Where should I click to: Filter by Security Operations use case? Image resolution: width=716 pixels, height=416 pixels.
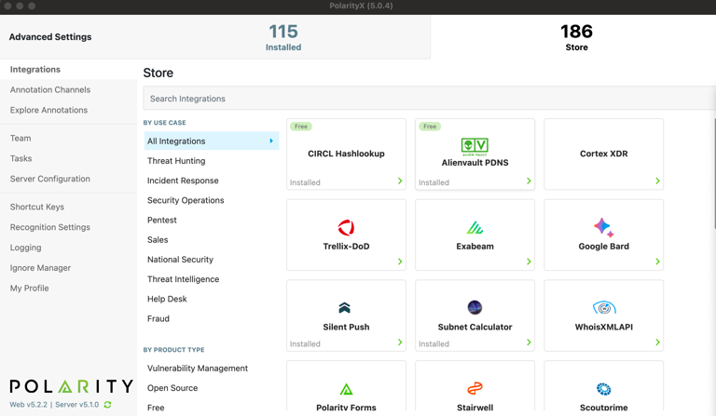186,200
